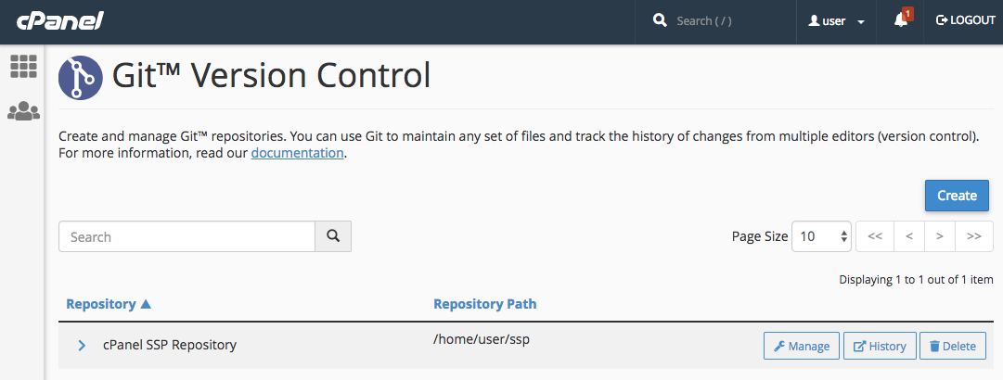
Task: Click the Git Version Control page icon
Action: tap(81, 77)
